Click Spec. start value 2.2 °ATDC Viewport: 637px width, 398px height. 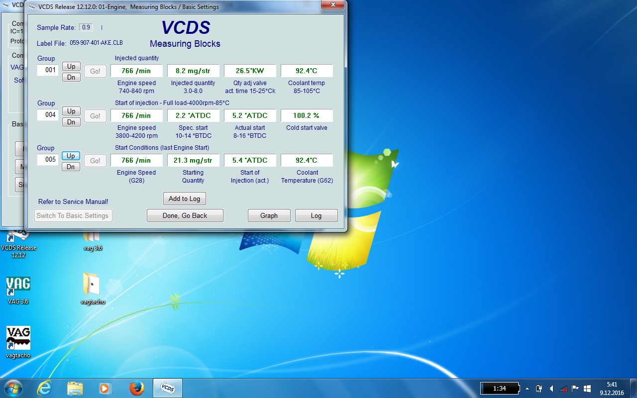click(x=194, y=115)
